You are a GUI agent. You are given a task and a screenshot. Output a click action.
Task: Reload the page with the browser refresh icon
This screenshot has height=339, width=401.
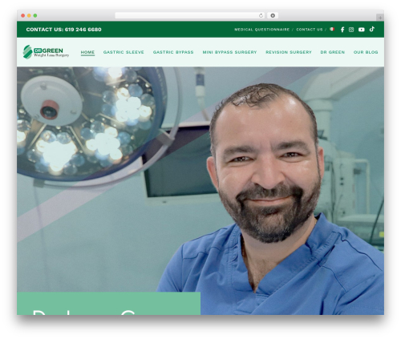pyautogui.click(x=261, y=15)
